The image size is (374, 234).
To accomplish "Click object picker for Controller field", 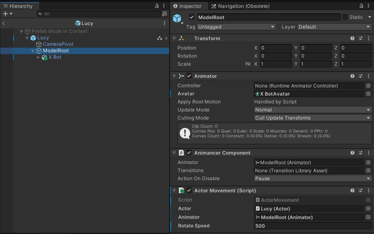I will [x=368, y=86].
